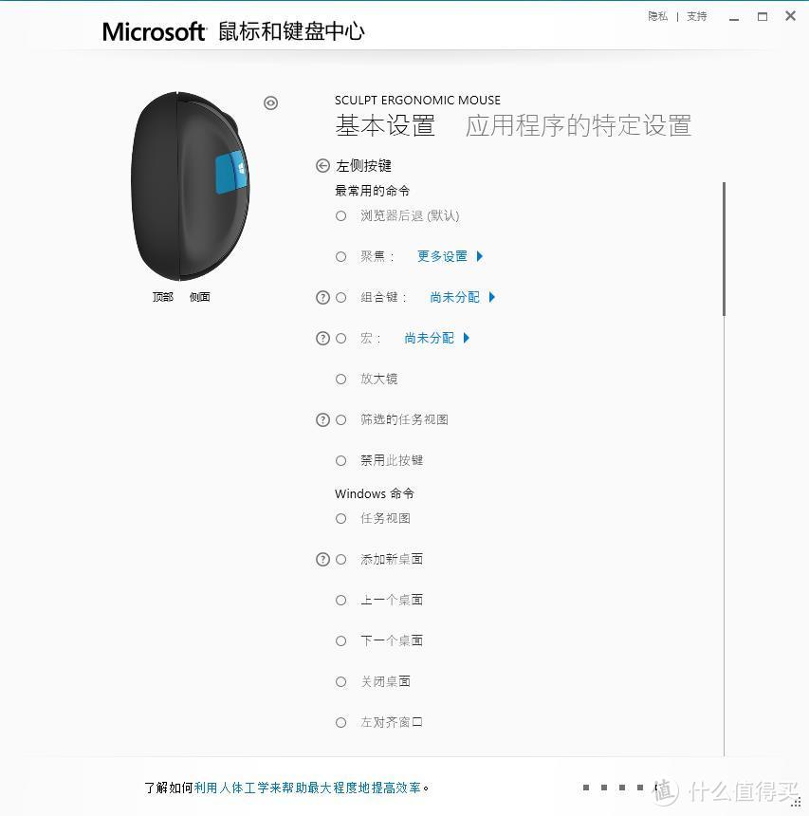The width and height of the screenshot is (809, 816).
Task: Expand 尚未分配 for 宏
Action: (437, 339)
